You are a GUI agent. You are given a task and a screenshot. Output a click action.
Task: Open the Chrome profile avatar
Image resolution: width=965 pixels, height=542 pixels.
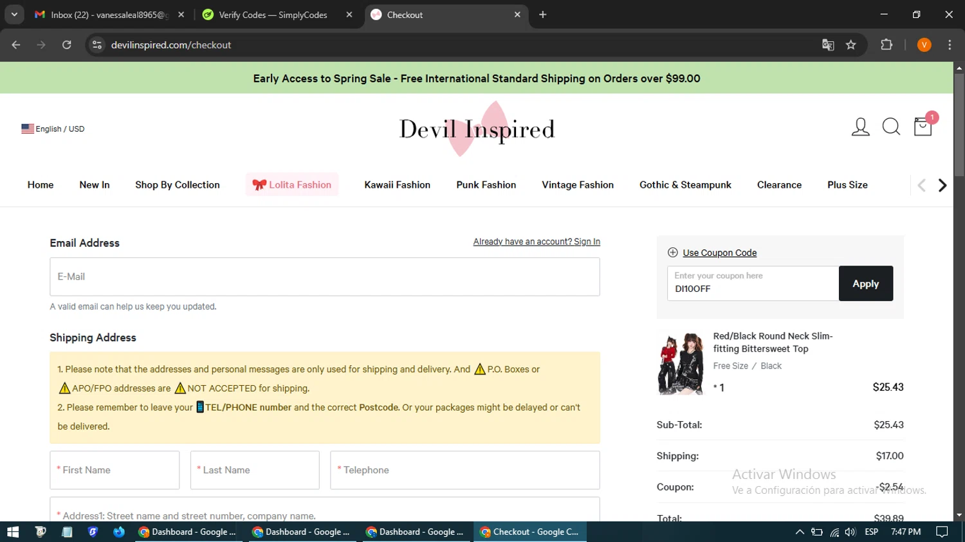pos(924,45)
